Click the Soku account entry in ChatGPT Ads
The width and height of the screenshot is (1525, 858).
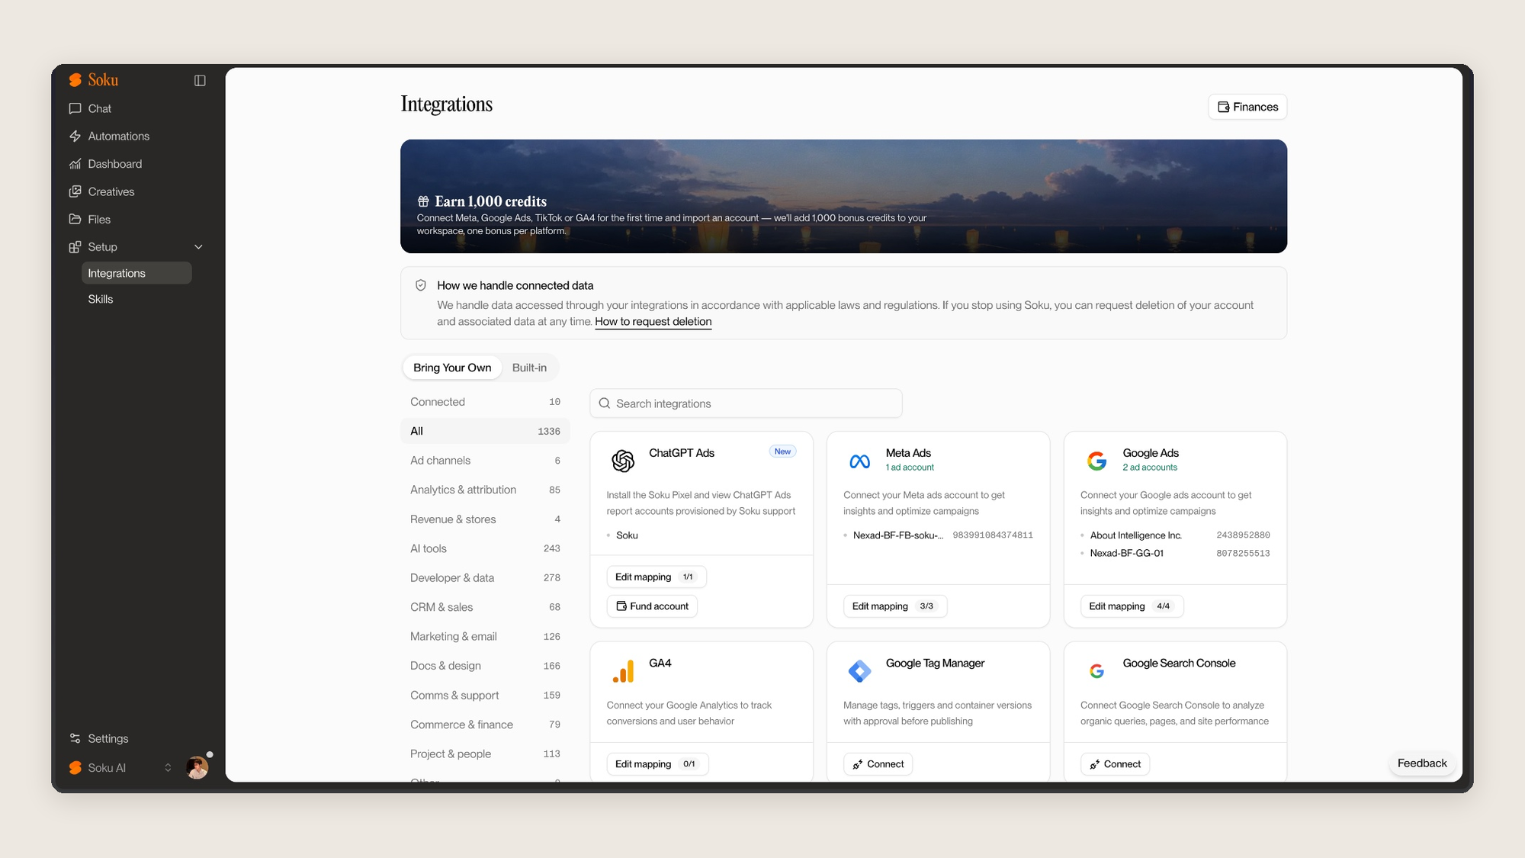[x=627, y=535]
